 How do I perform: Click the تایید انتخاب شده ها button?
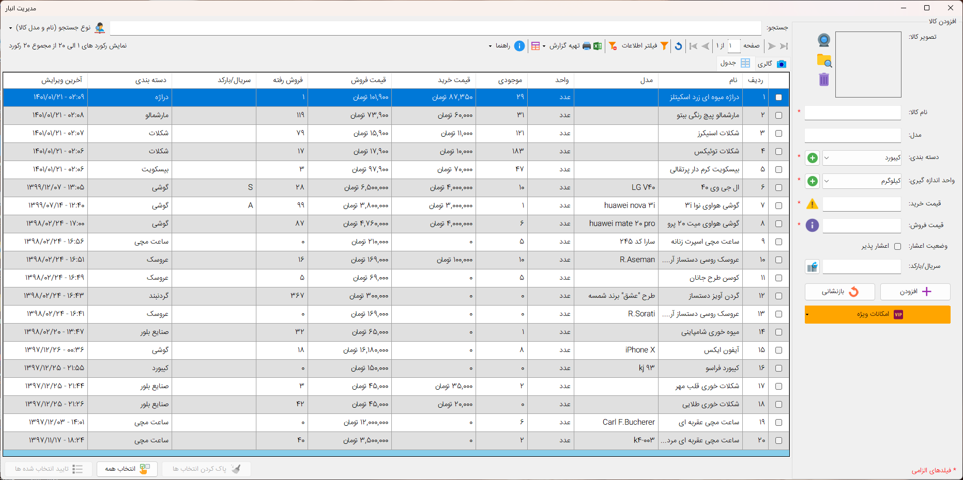pyautogui.click(x=49, y=469)
